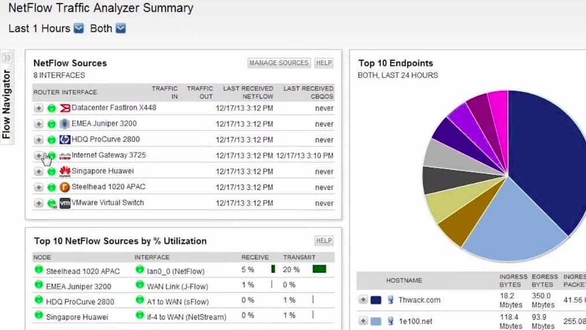This screenshot has width=586, height=330.
Task: Click the host icon beside 1e100.net
Action: tap(390, 321)
